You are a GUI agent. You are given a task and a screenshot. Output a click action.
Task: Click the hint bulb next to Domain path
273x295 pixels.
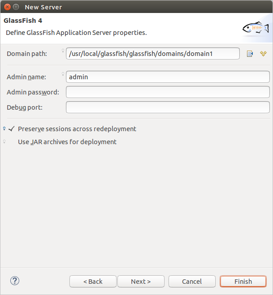[x=63, y=51]
